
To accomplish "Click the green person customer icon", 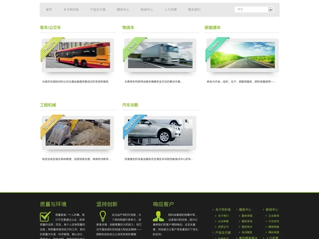I will click(158, 216).
